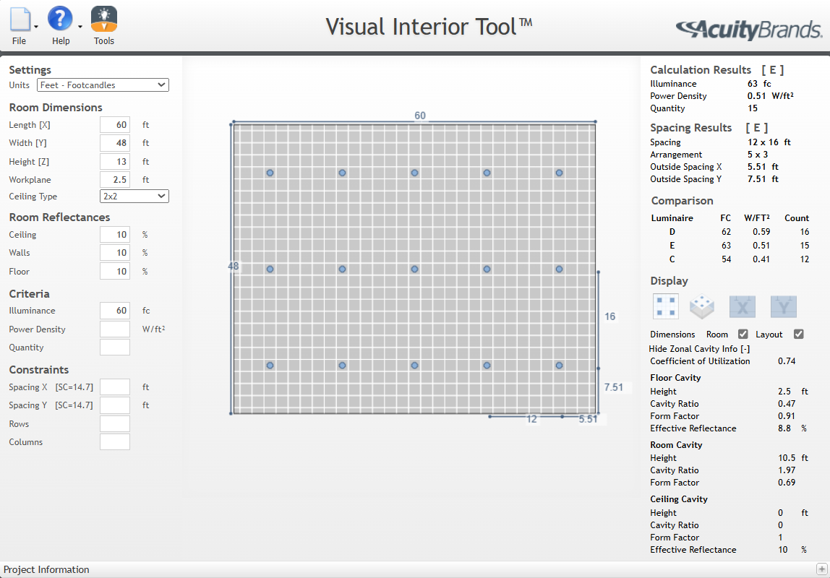The image size is (830, 578).
Task: Click the Arrangement result 5 x 3
Action: pos(758,155)
